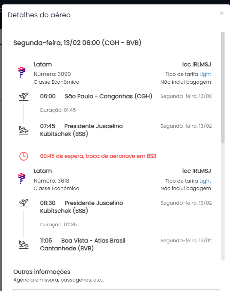Click locator IRLMSJ on second flight
Viewport: 230px width, 291px height.
196,171
